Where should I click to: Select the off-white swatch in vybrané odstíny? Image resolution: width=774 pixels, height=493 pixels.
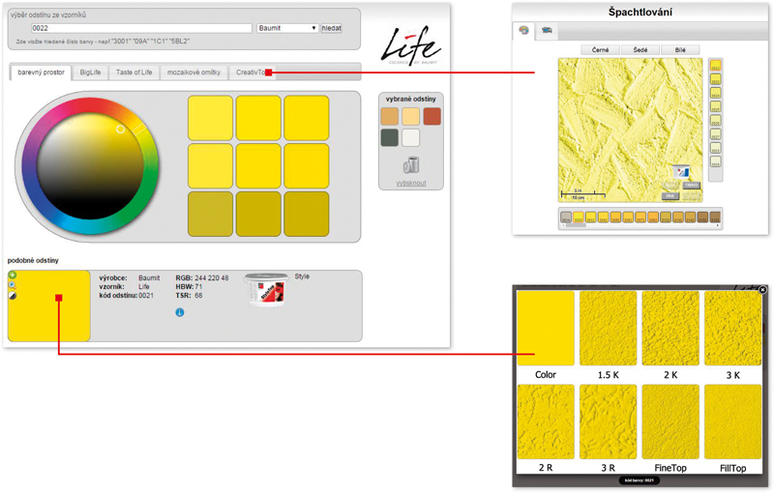point(410,137)
